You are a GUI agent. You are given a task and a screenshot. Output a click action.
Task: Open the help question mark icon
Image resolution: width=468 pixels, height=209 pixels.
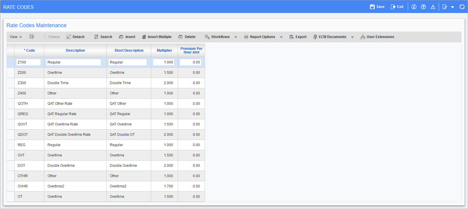coord(423,7)
